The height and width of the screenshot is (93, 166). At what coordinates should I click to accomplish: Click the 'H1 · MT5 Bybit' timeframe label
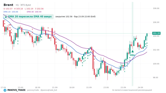[x=23, y=5]
